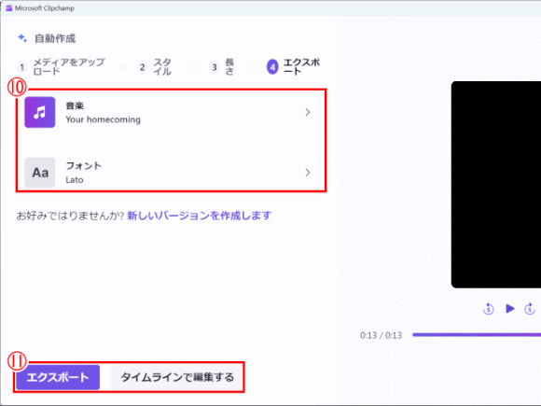Click the black video preview area
Viewport: 541px width, 406px height.
496,185
